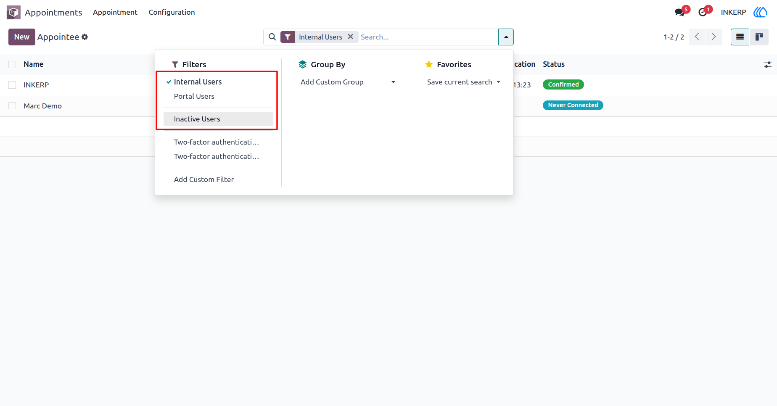Switch to kanban view
This screenshot has height=406, width=777.
pos(759,37)
